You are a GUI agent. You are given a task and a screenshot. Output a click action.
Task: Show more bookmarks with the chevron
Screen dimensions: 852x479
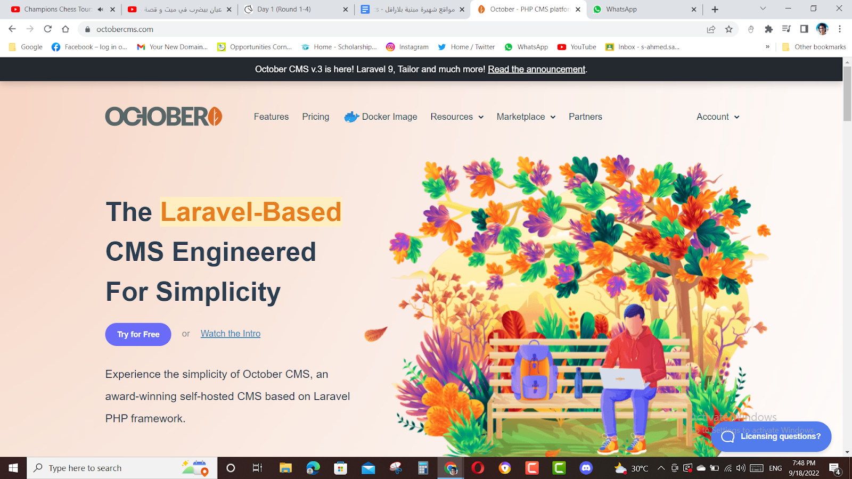767,47
